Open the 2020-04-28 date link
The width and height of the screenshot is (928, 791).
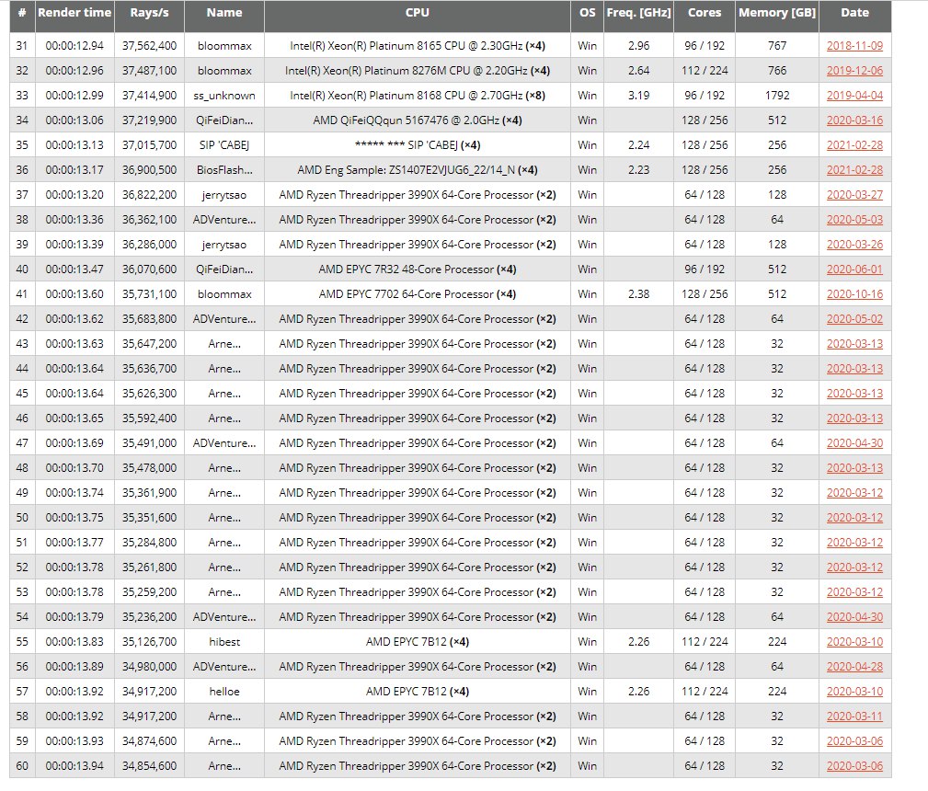[x=854, y=667]
